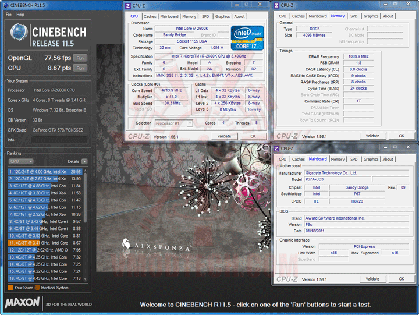Click the DRAM Frequency value 1069.9 MHz
Image resolution: width=419 pixels, height=315 pixels.
[x=358, y=56]
